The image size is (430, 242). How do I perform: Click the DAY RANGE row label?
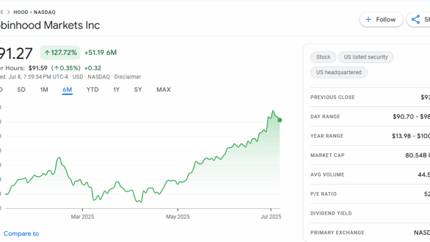[325, 117]
